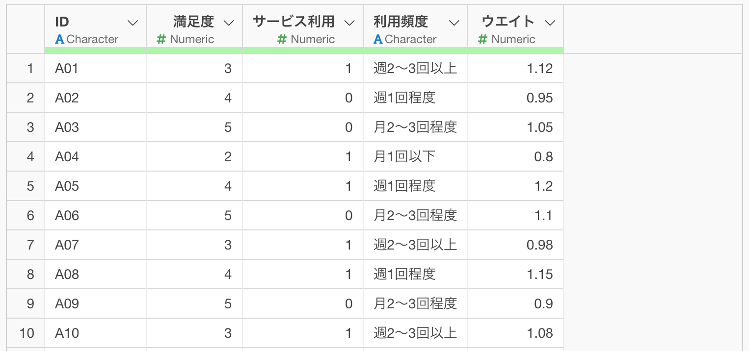Click the green bar under 利用頻度 header

415,50
